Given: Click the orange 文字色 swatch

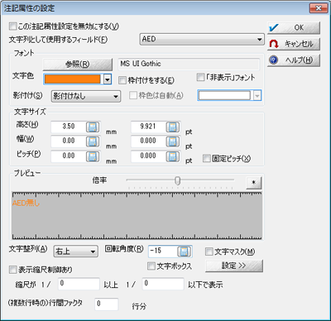Looking at the screenshot, I should click(72, 79).
